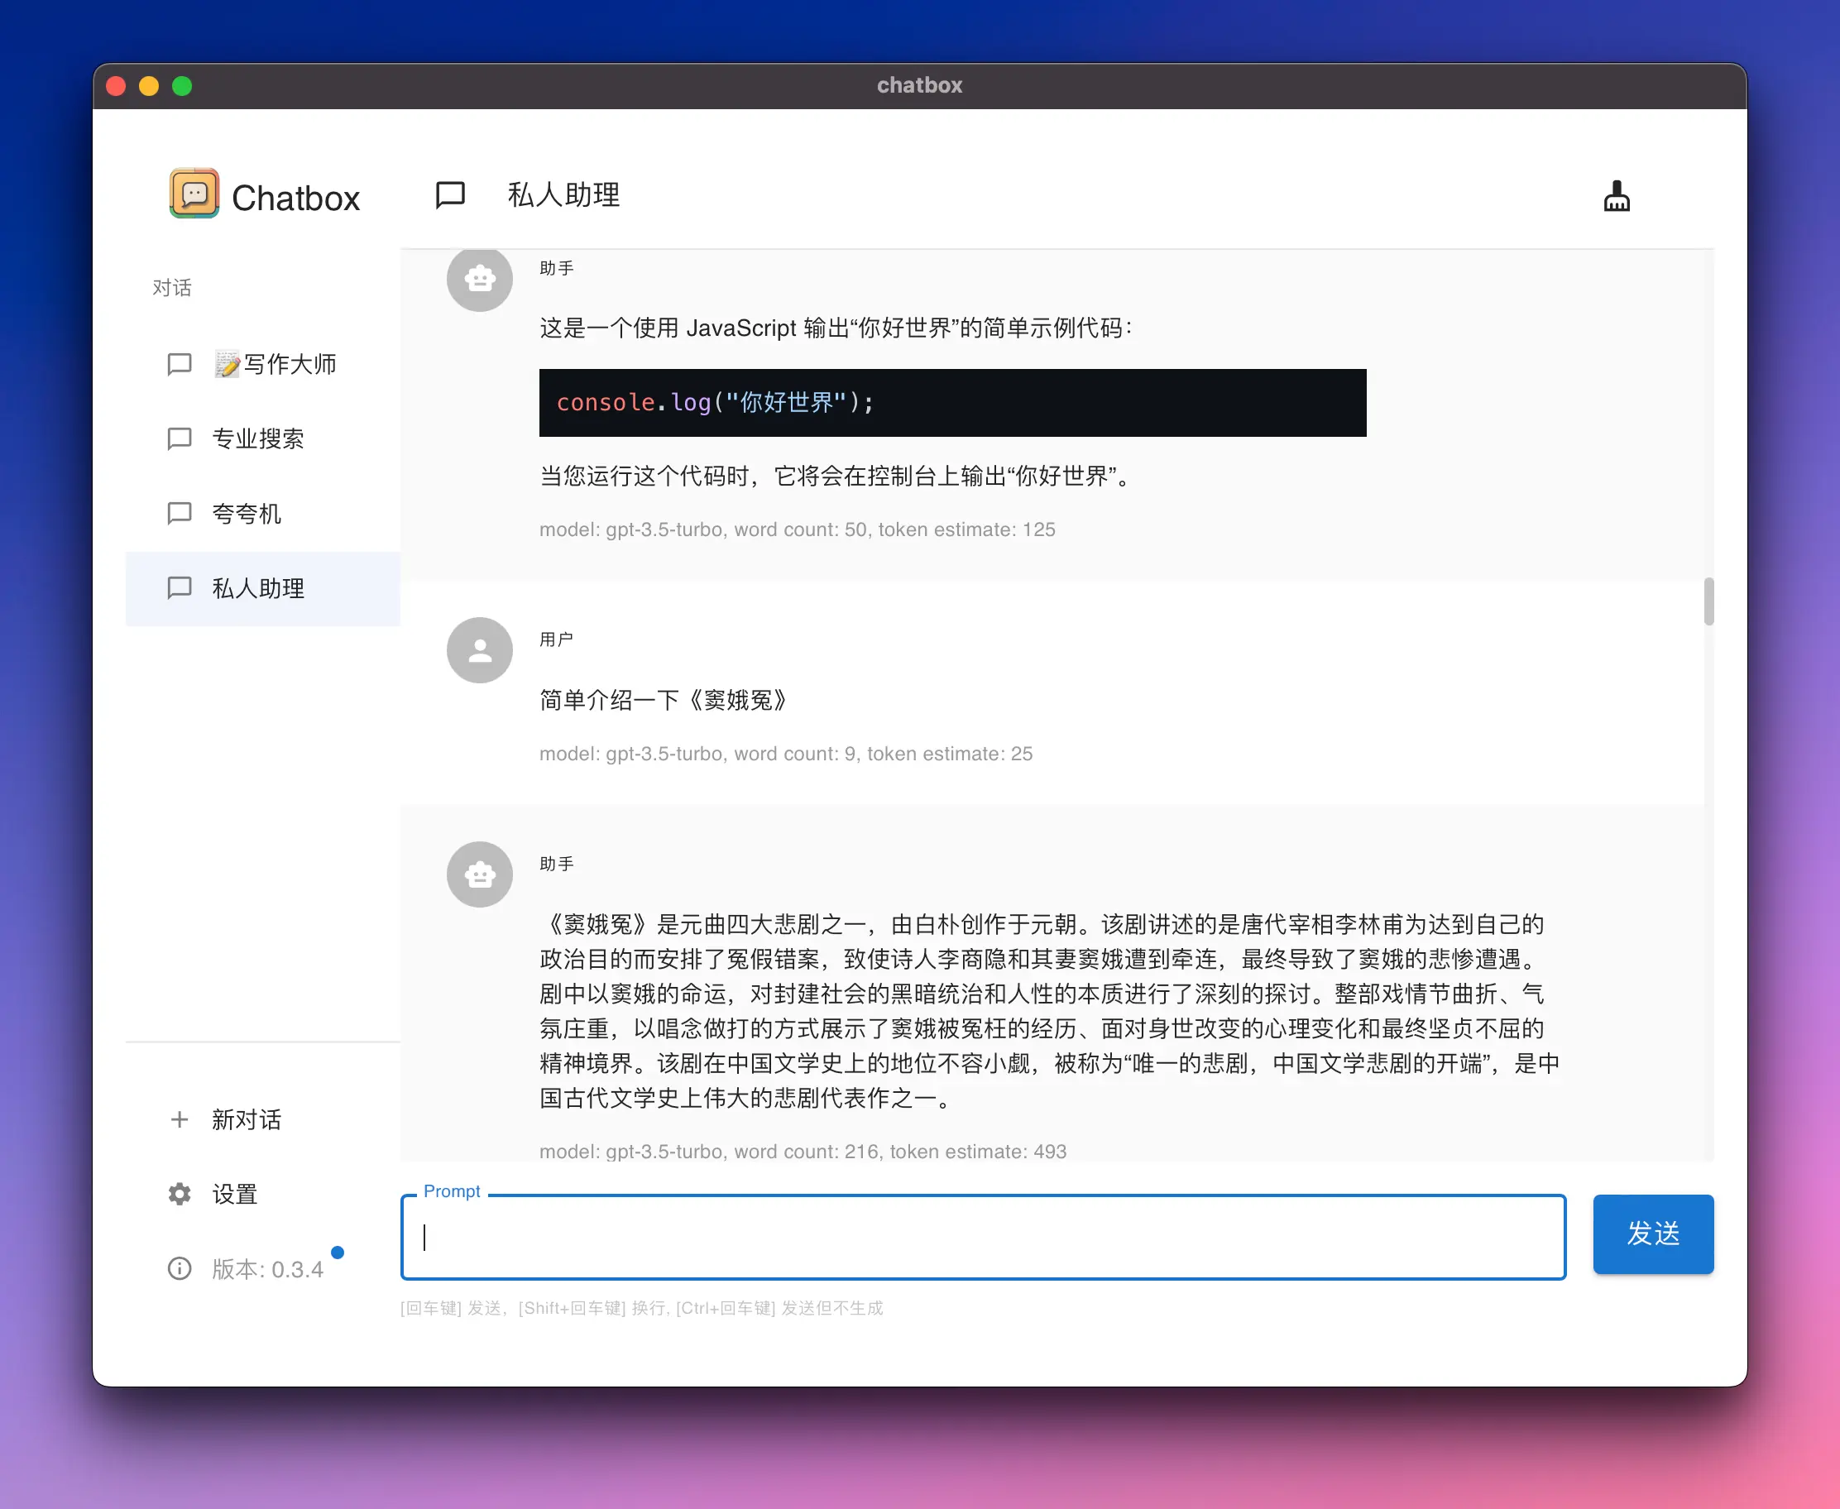Open 设置 settings
This screenshot has width=1840, height=1509.
[235, 1195]
